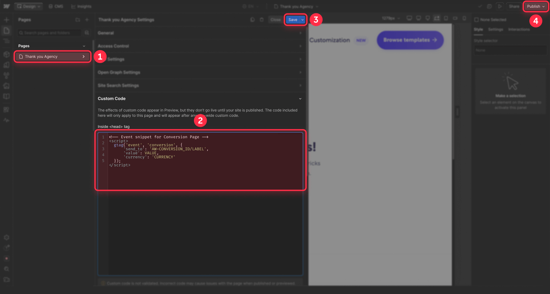Switch to mobile portrait breakpoint

coord(464,18)
